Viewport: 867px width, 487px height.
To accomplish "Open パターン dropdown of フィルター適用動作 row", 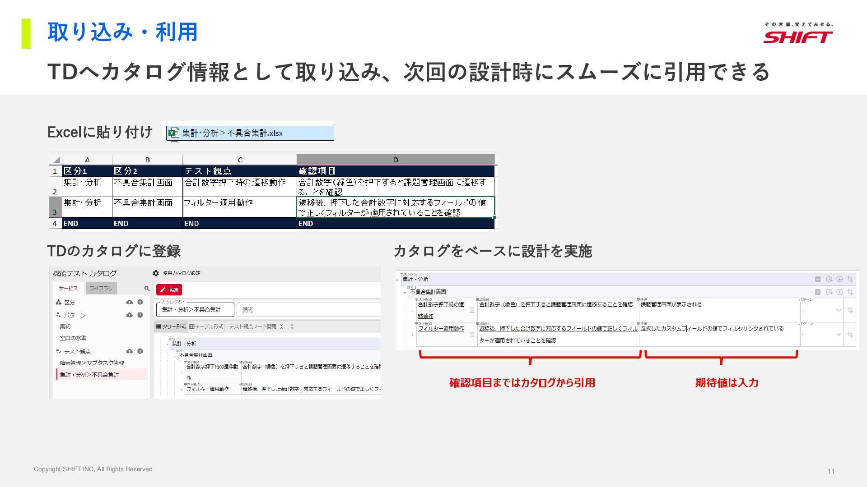I will coord(839,335).
